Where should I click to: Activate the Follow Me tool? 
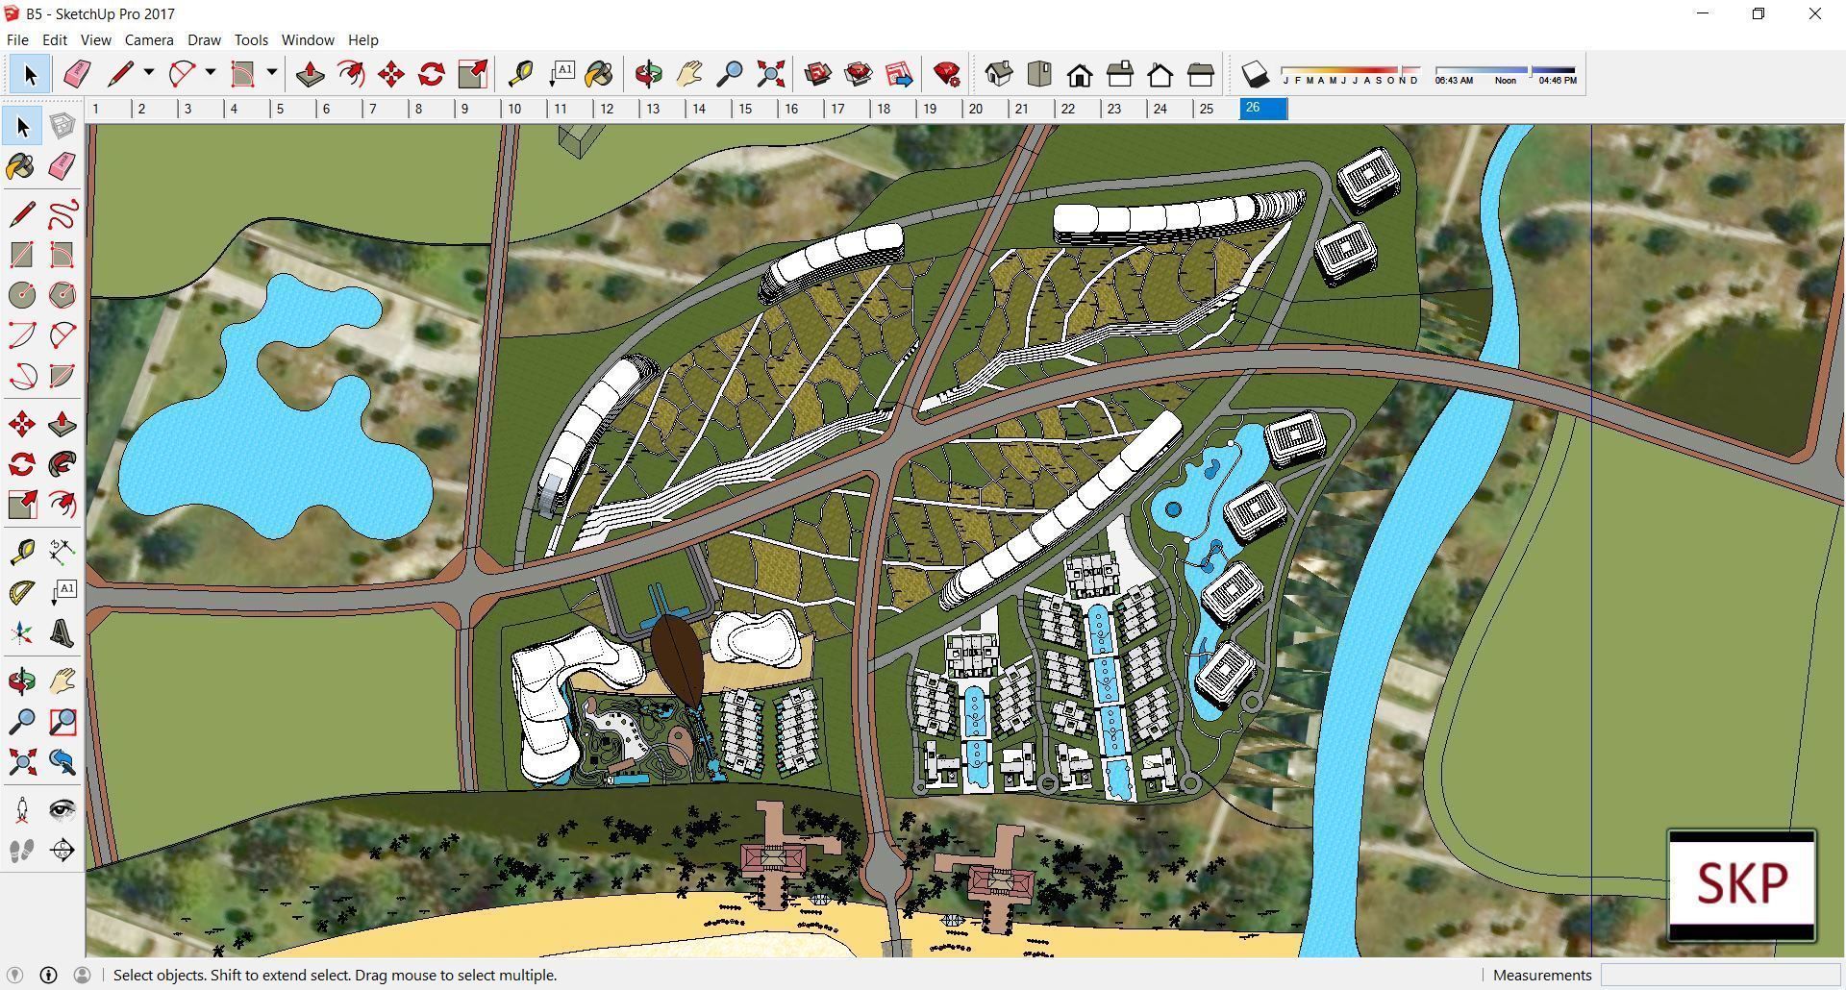click(62, 464)
